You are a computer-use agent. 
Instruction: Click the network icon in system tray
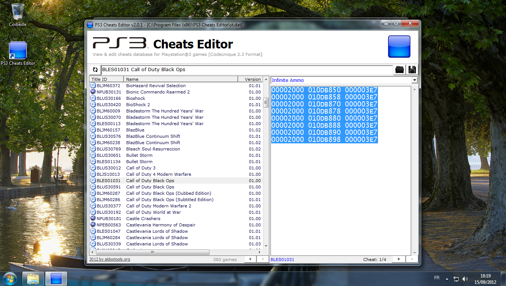tap(456, 279)
